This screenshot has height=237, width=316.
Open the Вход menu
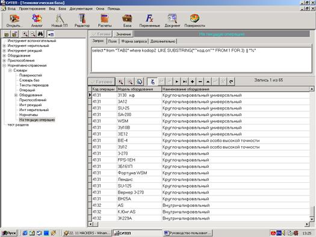tap(11, 8)
